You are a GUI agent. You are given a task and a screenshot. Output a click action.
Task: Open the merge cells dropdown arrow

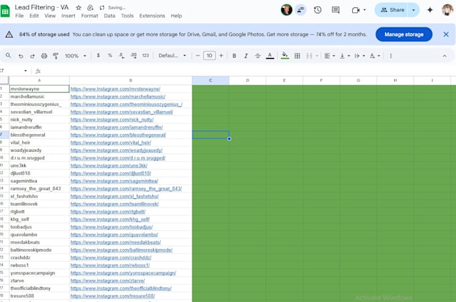317,56
